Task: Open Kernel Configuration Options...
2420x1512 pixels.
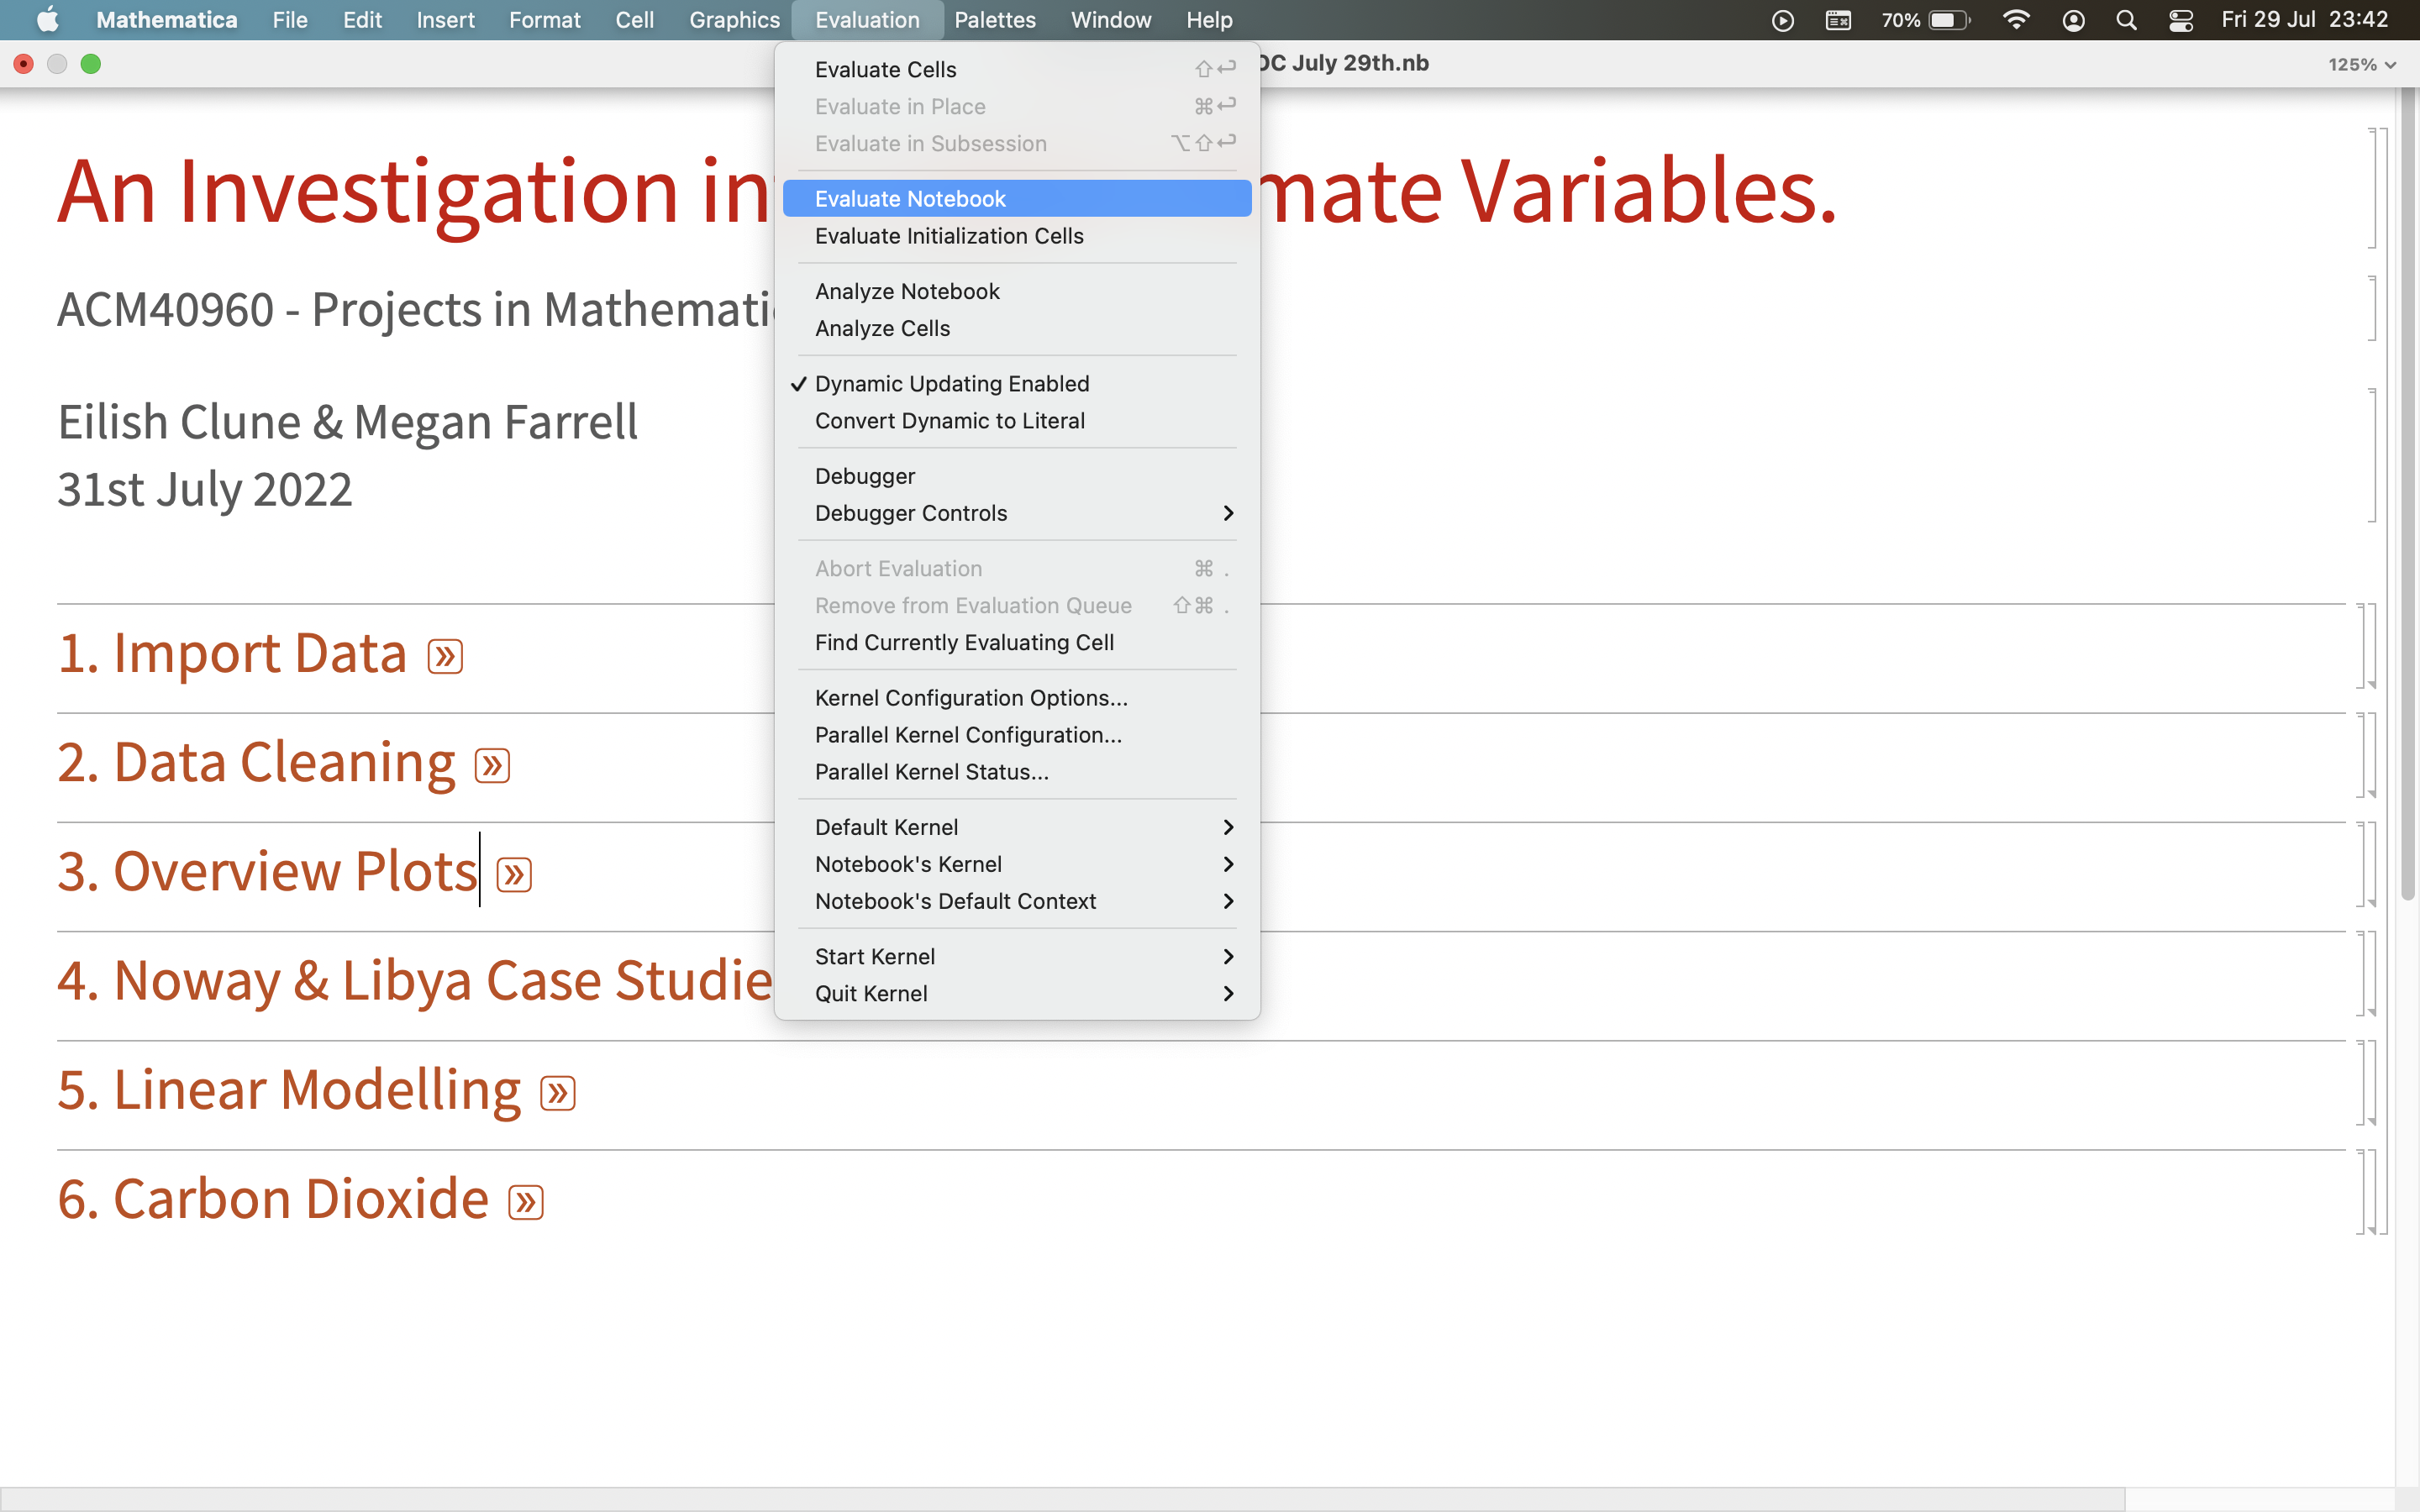Action: [x=1017, y=698]
